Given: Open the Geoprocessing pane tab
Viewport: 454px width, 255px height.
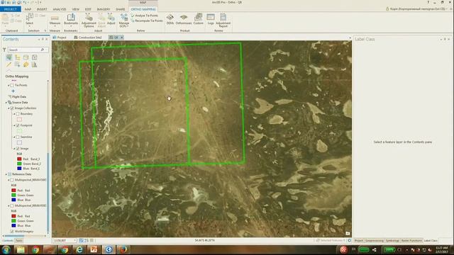Looking at the screenshot, I should pos(375,241).
